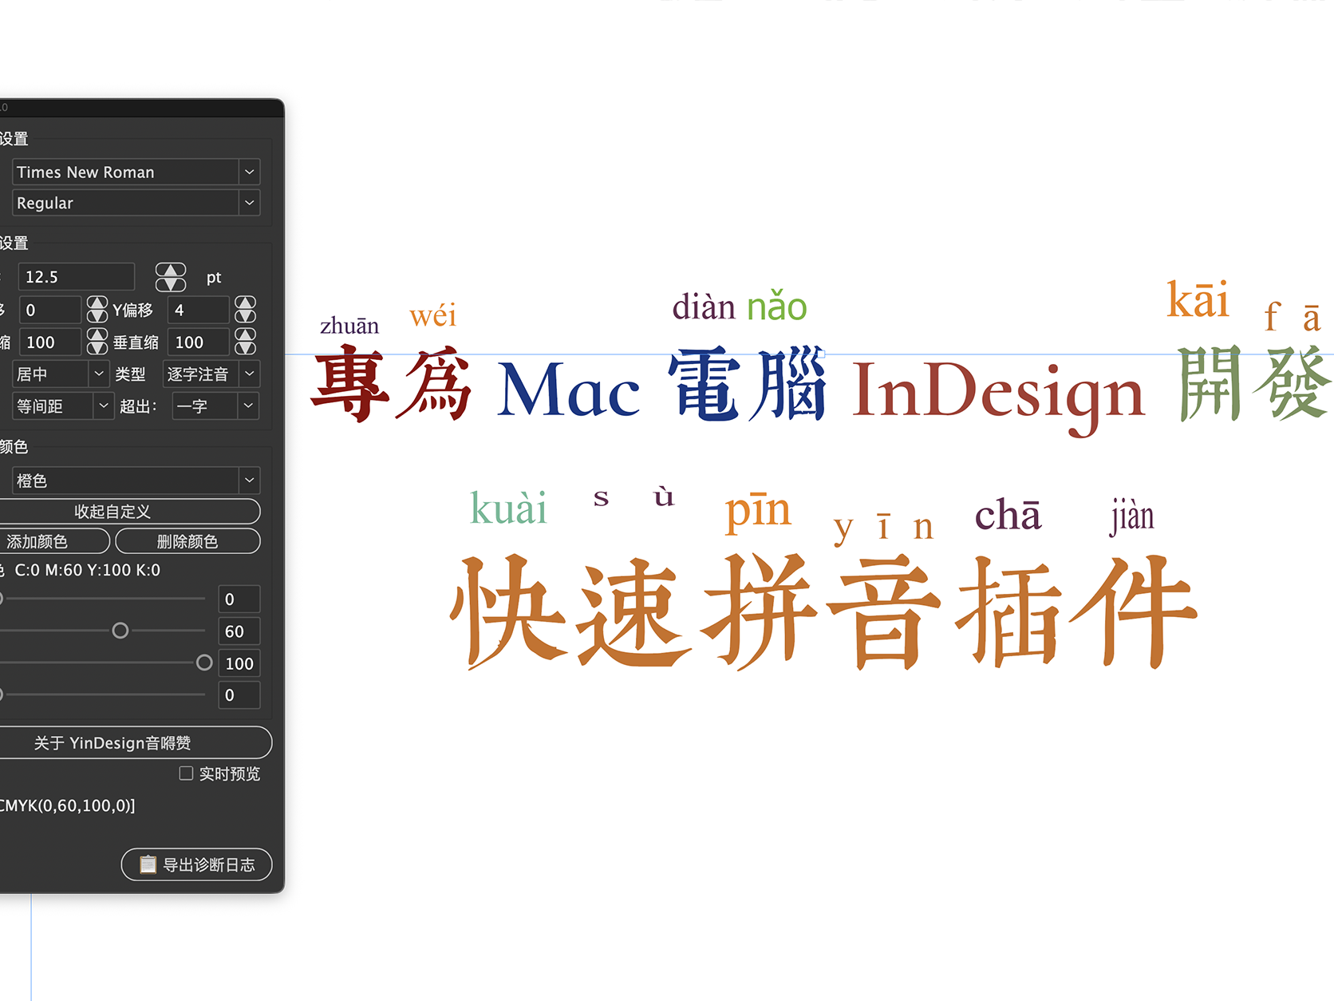Click the topmost color value field showing 0
This screenshot has width=1334, height=1001.
tap(239, 599)
